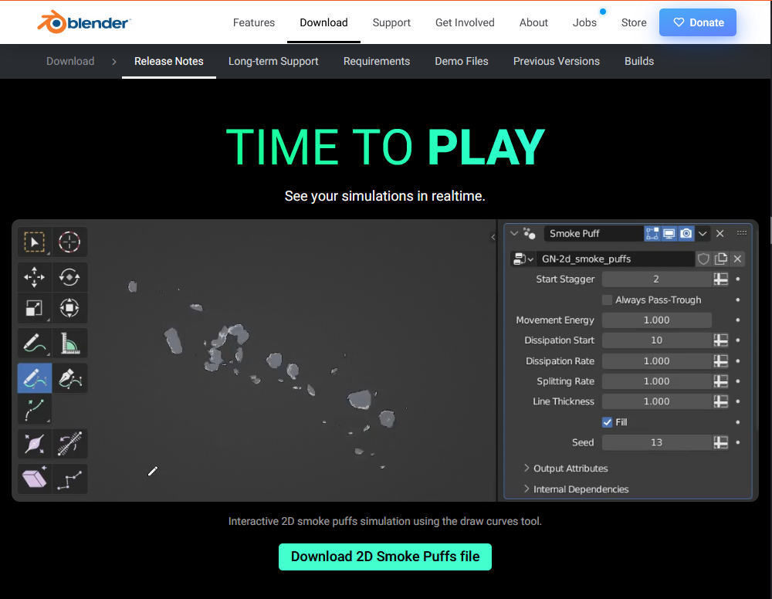Duplicate the GN-2d_smoke_puffs node group
Screen dimensions: 772x599
(721, 259)
